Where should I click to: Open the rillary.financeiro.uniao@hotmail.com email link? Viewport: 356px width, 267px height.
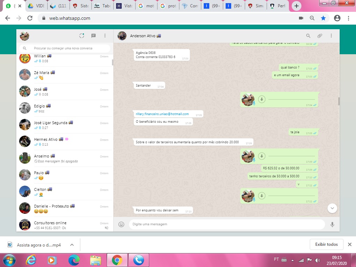[162, 114]
